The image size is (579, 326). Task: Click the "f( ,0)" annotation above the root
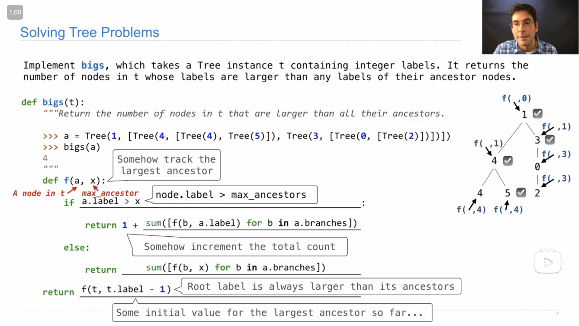[516, 98]
